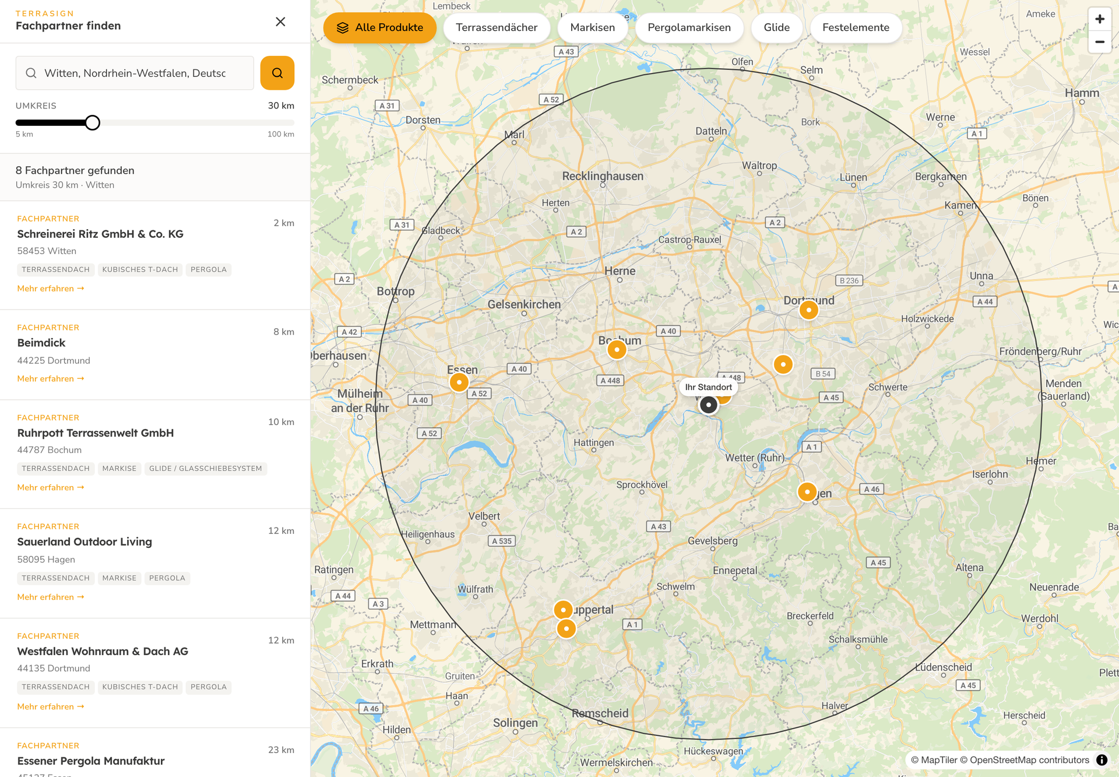This screenshot has height=777, width=1119.
Task: Click the partner marker on Dortmund
Action: [809, 310]
